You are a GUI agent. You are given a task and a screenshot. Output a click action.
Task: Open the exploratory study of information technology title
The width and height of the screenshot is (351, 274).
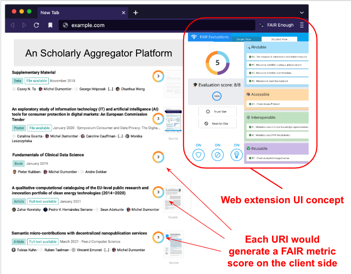pyautogui.click(x=85, y=114)
